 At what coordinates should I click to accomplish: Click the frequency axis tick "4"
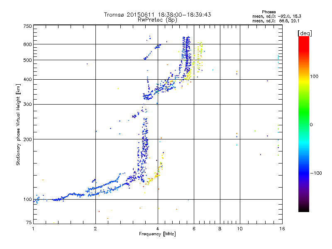pos(158,229)
